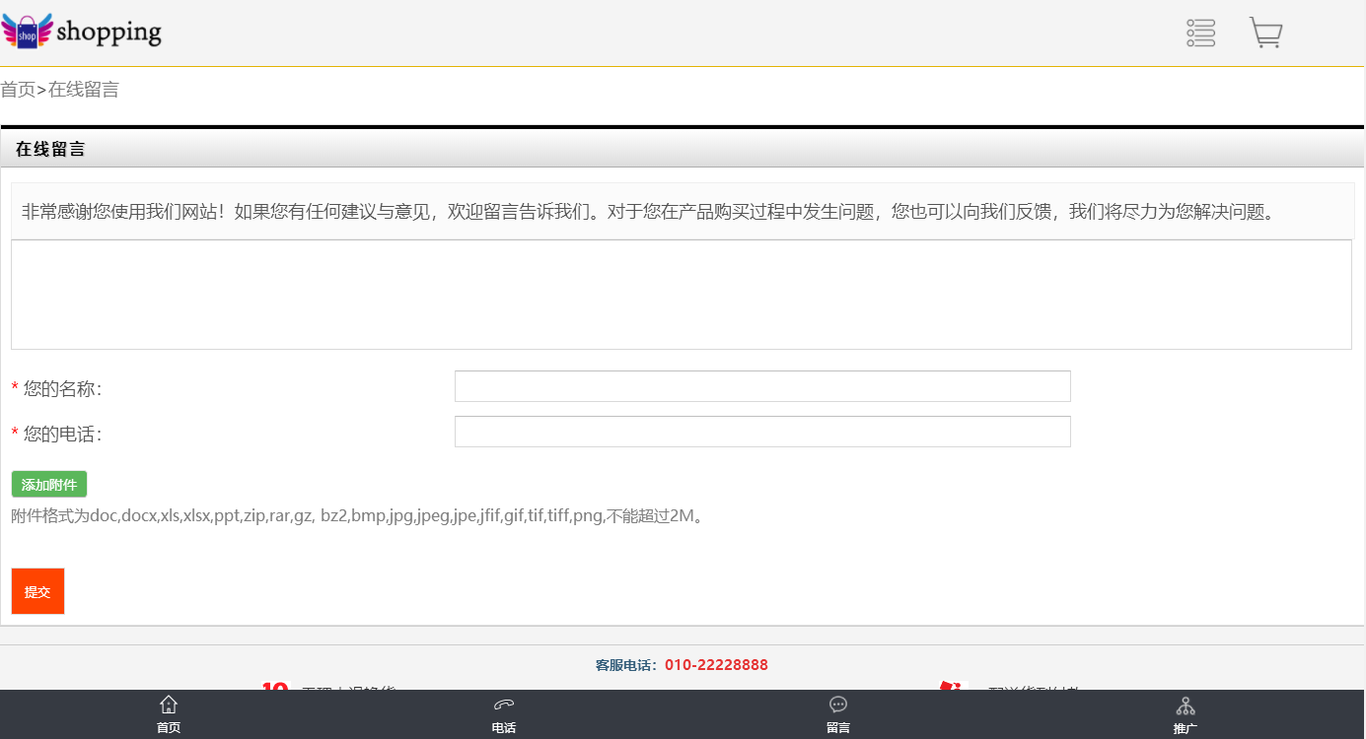This screenshot has width=1366, height=739.
Task: Submit the form with orange 提交 button
Action: click(x=37, y=591)
